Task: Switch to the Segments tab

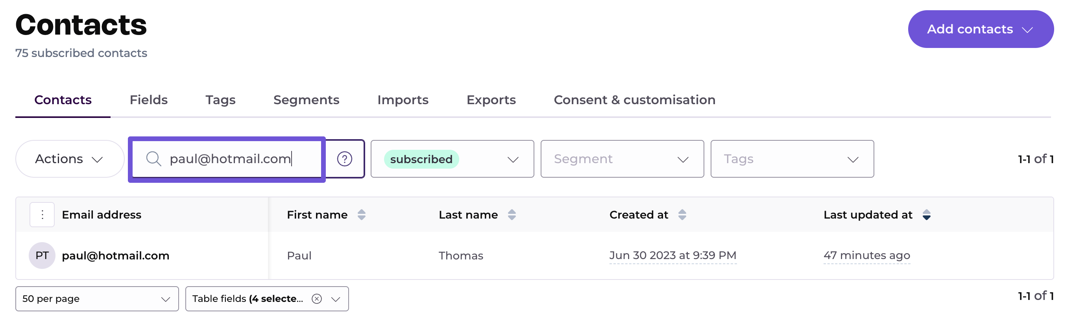Action: (x=306, y=100)
